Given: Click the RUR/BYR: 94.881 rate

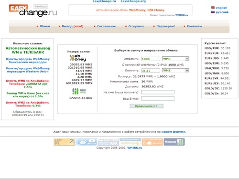Looking at the screenshot, I should coord(217,78).
